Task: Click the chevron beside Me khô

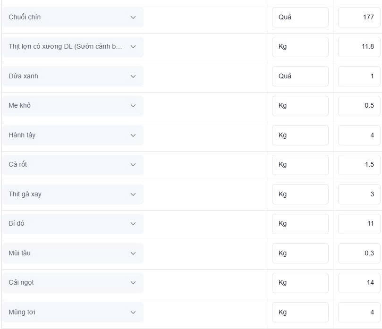Action: [x=133, y=106]
